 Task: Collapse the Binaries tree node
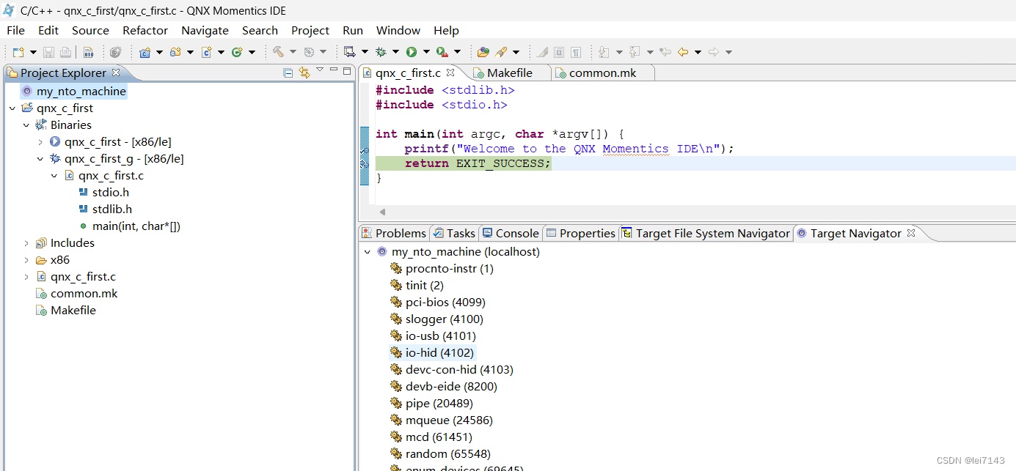coord(26,125)
